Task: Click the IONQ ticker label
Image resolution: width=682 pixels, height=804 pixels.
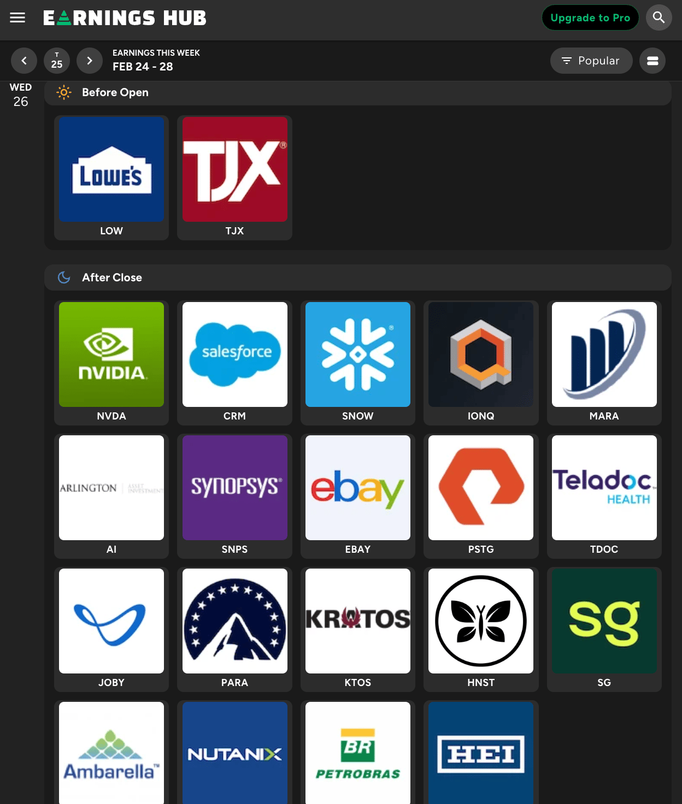Action: tap(481, 416)
